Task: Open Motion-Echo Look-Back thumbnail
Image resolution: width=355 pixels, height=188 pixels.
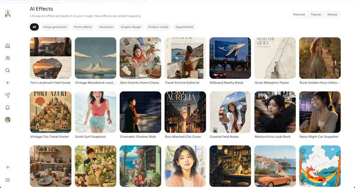Action: pos(275,112)
